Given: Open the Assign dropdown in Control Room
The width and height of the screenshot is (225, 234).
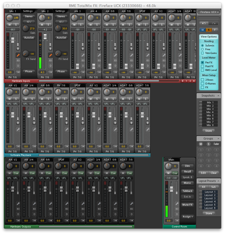Looking at the screenshot, I should click(x=187, y=216).
